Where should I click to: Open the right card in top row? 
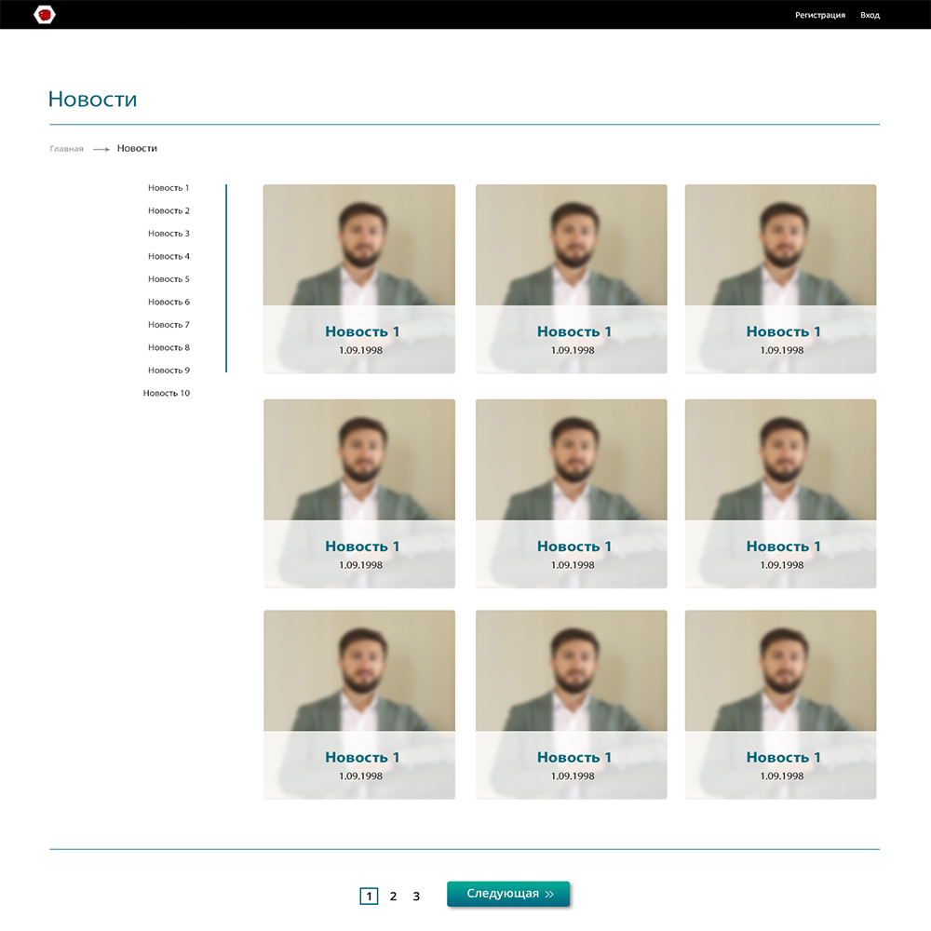click(x=780, y=278)
